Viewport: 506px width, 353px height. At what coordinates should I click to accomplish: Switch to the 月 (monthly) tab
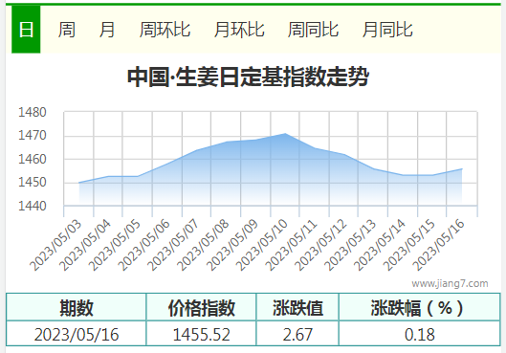pos(107,30)
